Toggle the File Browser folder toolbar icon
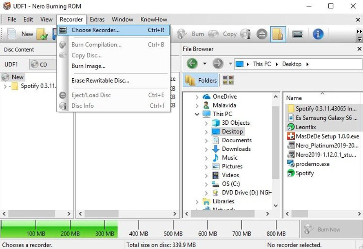 (x=278, y=34)
